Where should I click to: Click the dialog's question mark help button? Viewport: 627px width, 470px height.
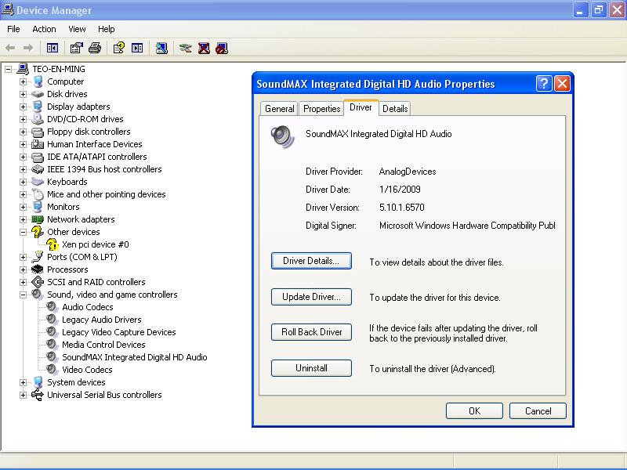click(544, 84)
